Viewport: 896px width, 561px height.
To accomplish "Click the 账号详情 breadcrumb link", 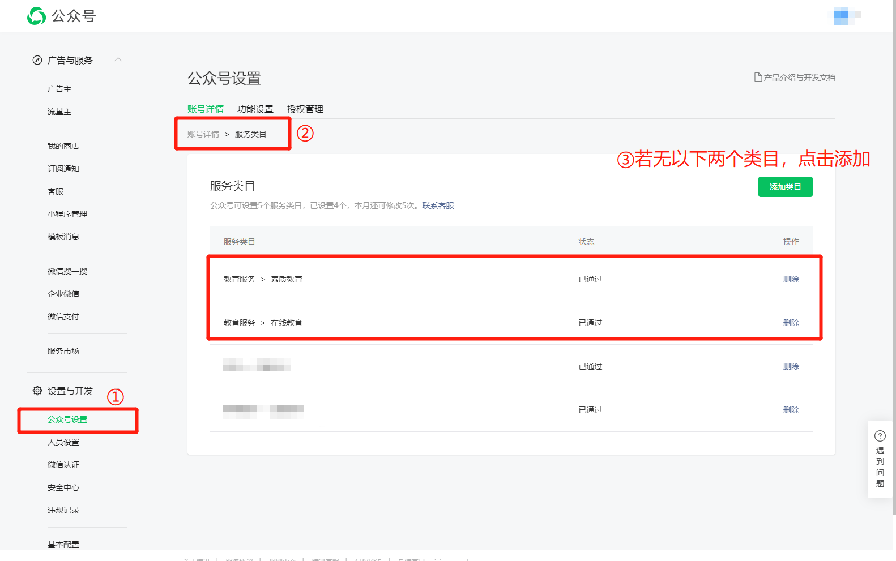I will tap(203, 134).
